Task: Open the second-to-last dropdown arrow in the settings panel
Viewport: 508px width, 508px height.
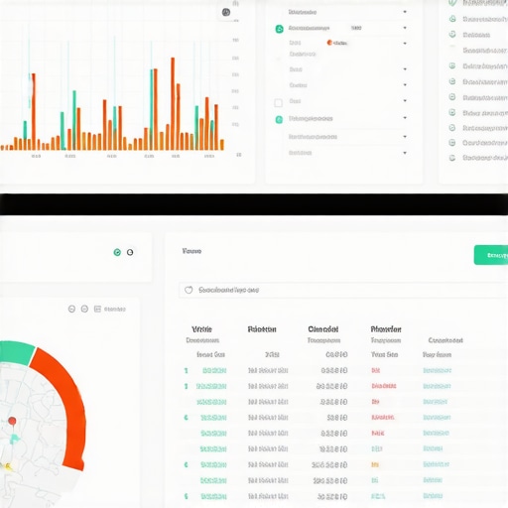Action: click(405, 137)
